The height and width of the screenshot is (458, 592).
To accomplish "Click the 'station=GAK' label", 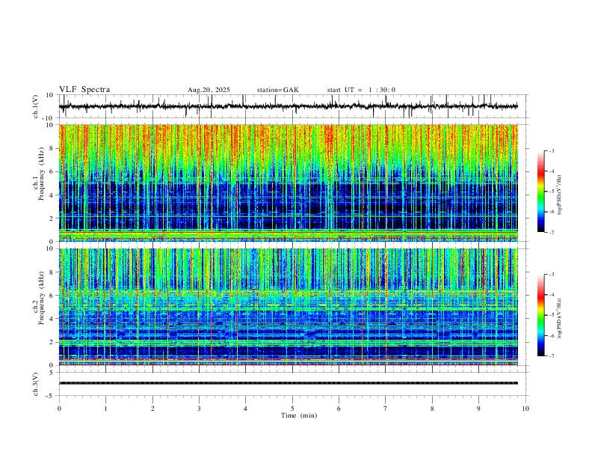I will pos(278,90).
